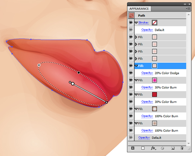Click the Duplicate Selected Item icon

tap(173, 148)
